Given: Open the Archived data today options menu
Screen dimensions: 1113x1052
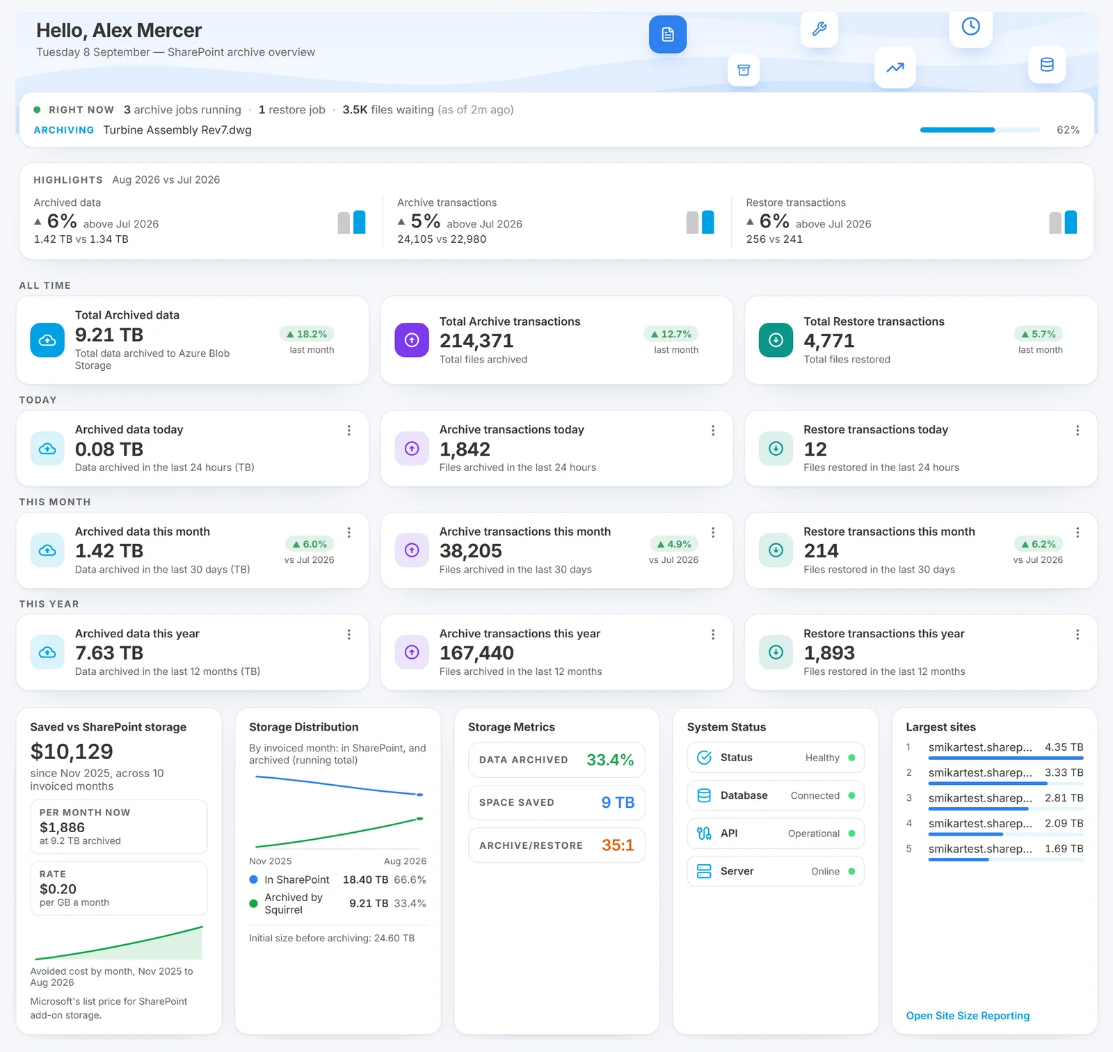Looking at the screenshot, I should point(349,431).
